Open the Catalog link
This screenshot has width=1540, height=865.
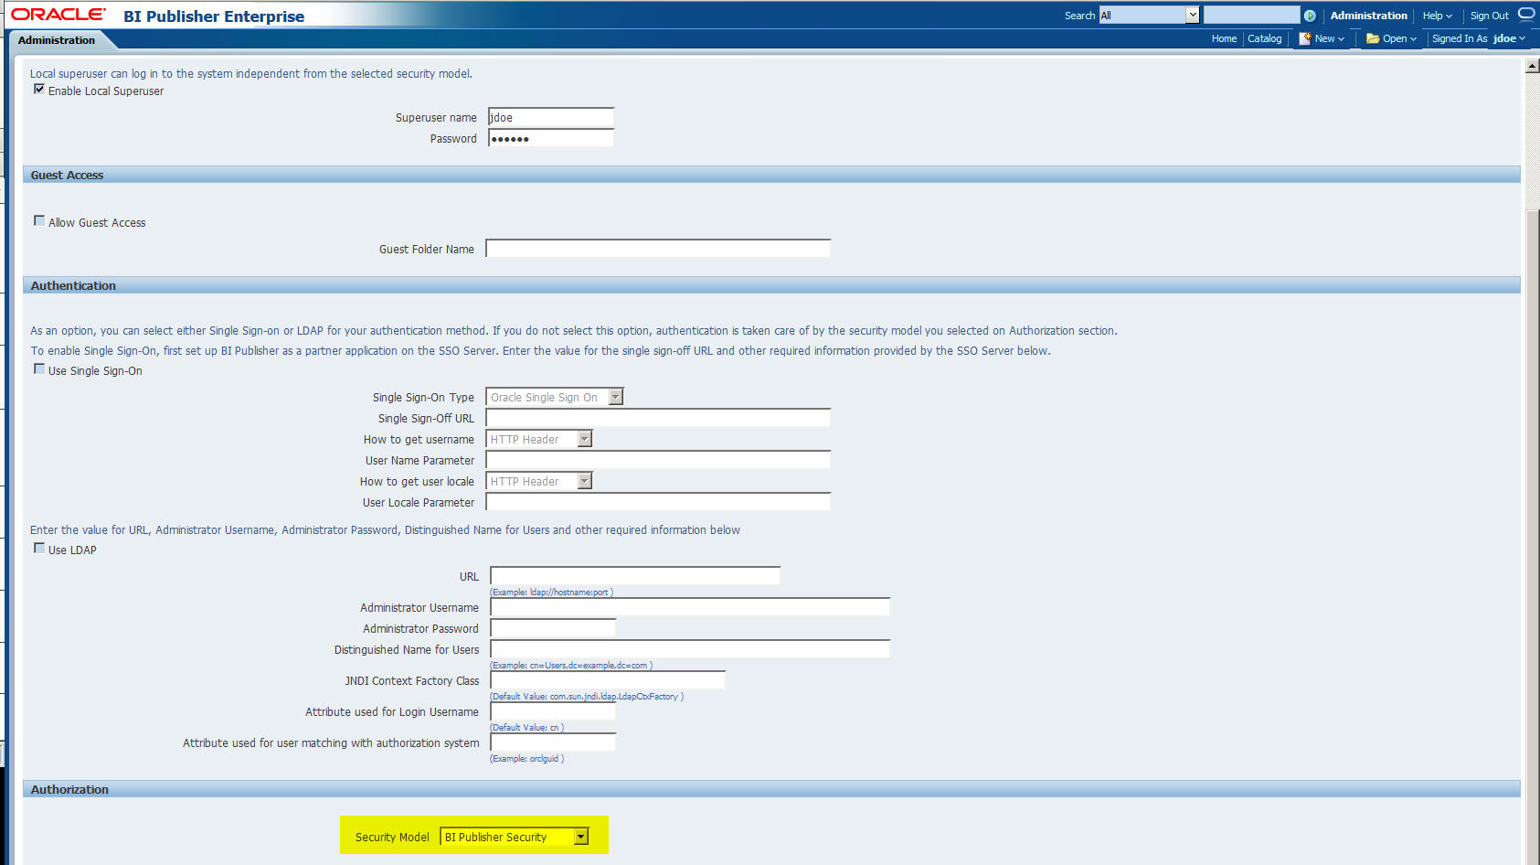click(1264, 38)
